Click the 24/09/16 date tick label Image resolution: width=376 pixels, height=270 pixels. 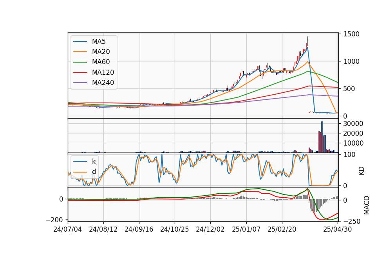pyautogui.click(x=139, y=229)
